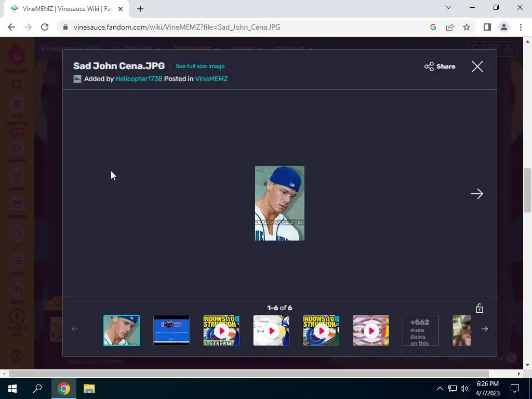This screenshot has width=532, height=399.
Task: Open Chrome profile avatar
Action: (504, 27)
